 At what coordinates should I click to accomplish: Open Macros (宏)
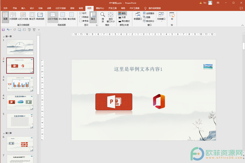[x=172, y=16]
